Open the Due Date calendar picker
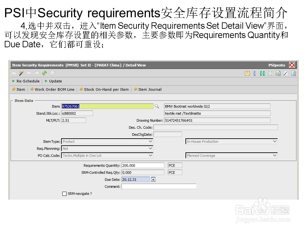Image resolution: width=307 pixels, height=230 pixels. coord(153,179)
